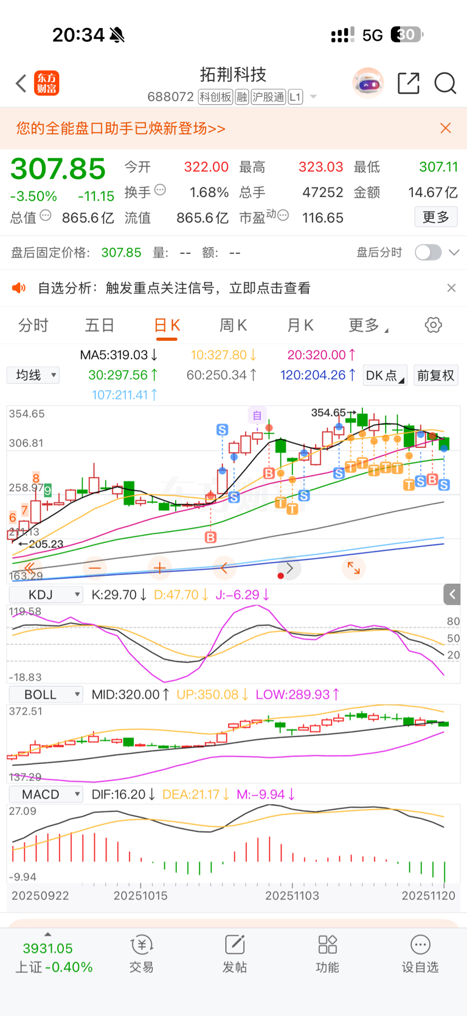
Task: Tap info icon next to 市盈
Action: click(x=283, y=215)
